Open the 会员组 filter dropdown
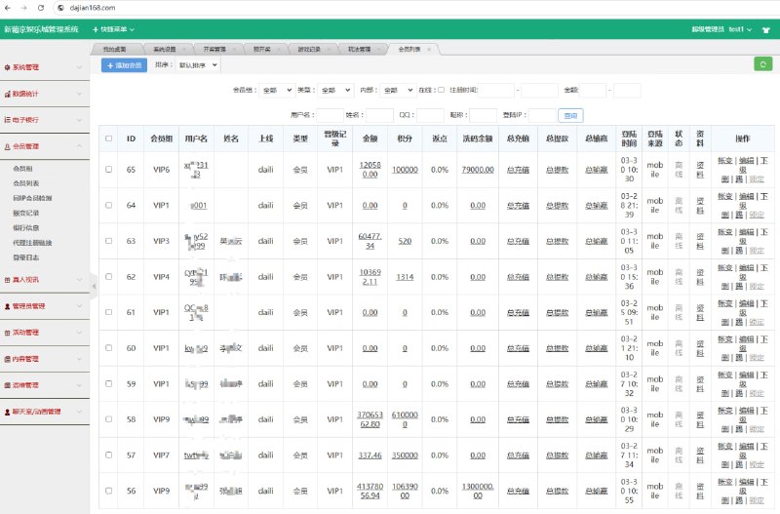The image size is (780, 514). pyautogui.click(x=276, y=90)
